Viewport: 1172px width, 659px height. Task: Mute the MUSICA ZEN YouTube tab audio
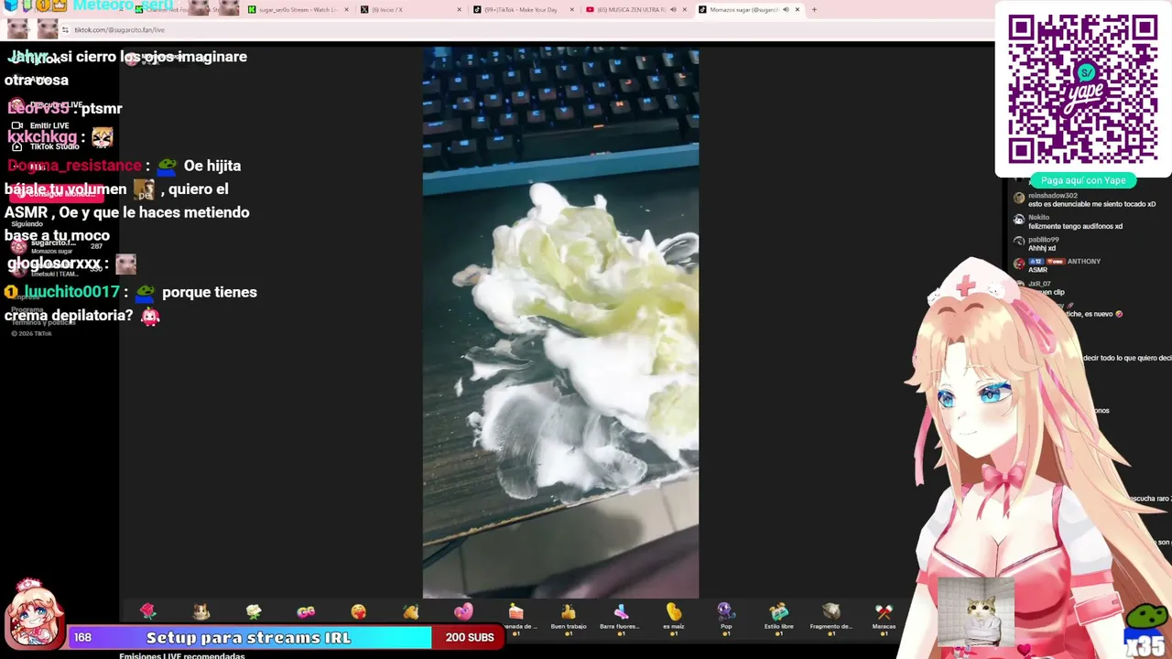(673, 10)
